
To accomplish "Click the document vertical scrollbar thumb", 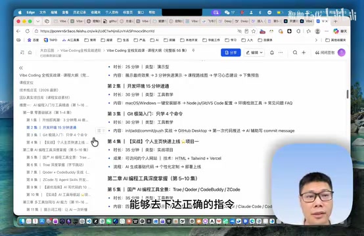I will [x=348, y=94].
